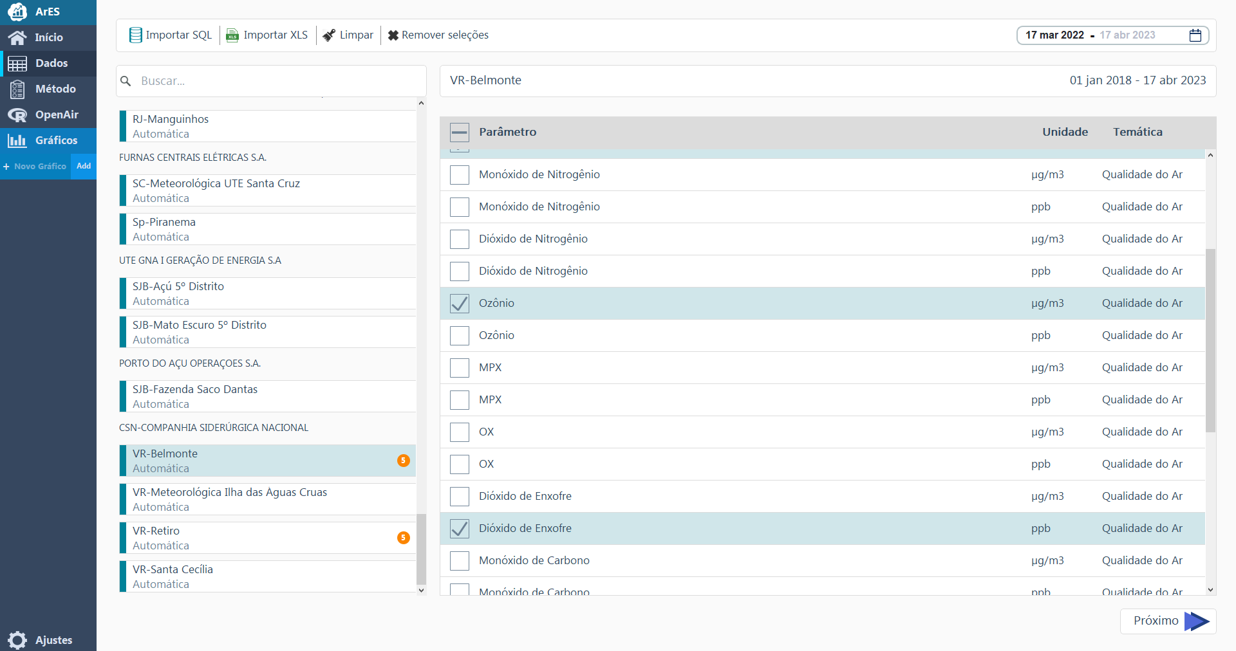
Task: Navigate to the OpenAir section
Action: pyautogui.click(x=48, y=115)
